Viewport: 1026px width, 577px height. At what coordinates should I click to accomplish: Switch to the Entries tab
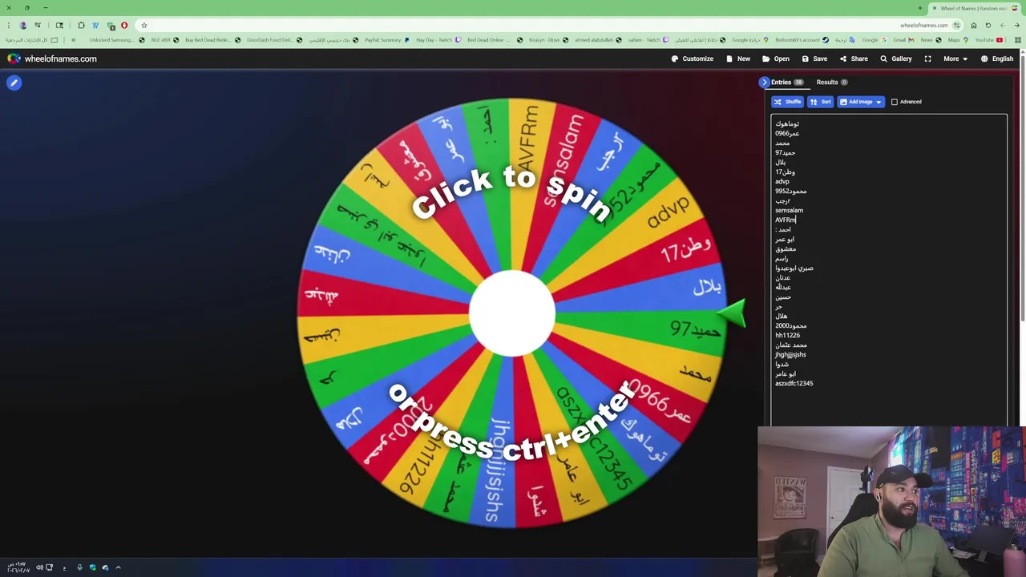pos(786,82)
